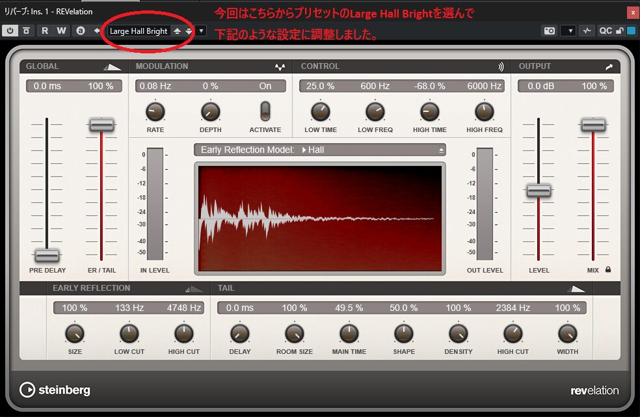Image resolution: width=640 pixels, height=417 pixels.
Task: Click the High Freq knob
Action: pos(485,111)
